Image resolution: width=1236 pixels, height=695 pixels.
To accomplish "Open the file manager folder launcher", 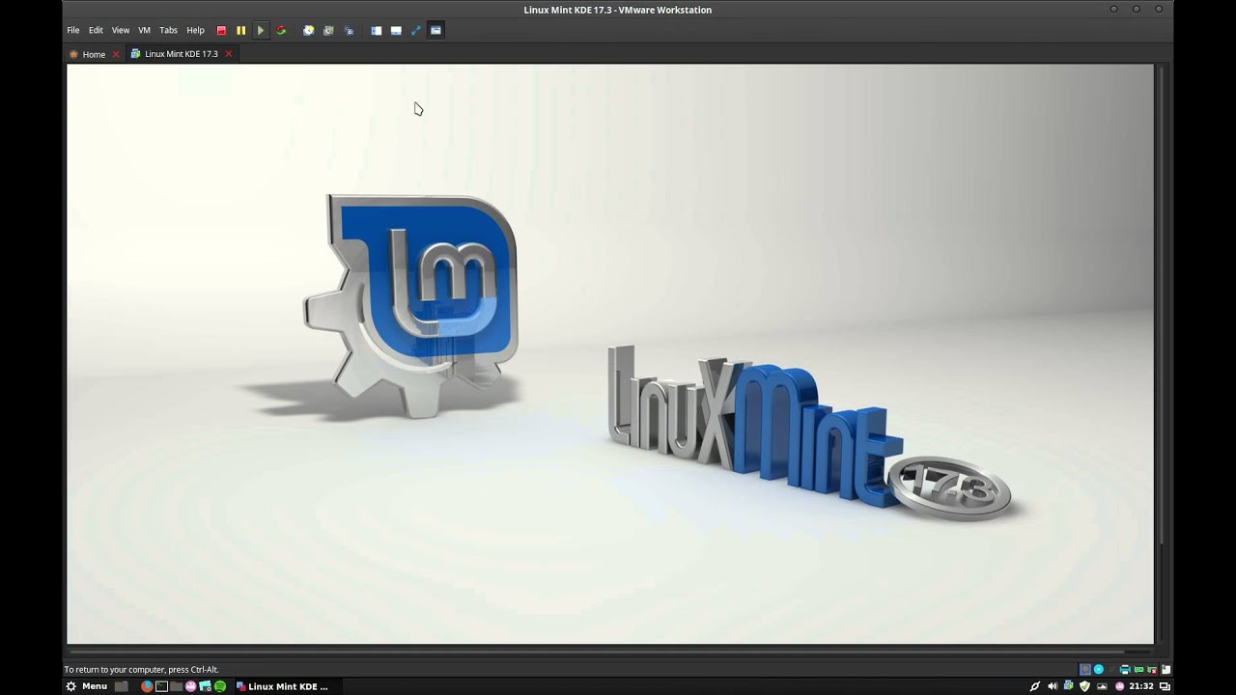I will [x=176, y=686].
